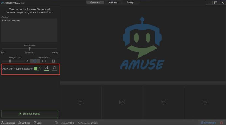
Task: Open the Logs view
Action: click(x=37, y=123)
